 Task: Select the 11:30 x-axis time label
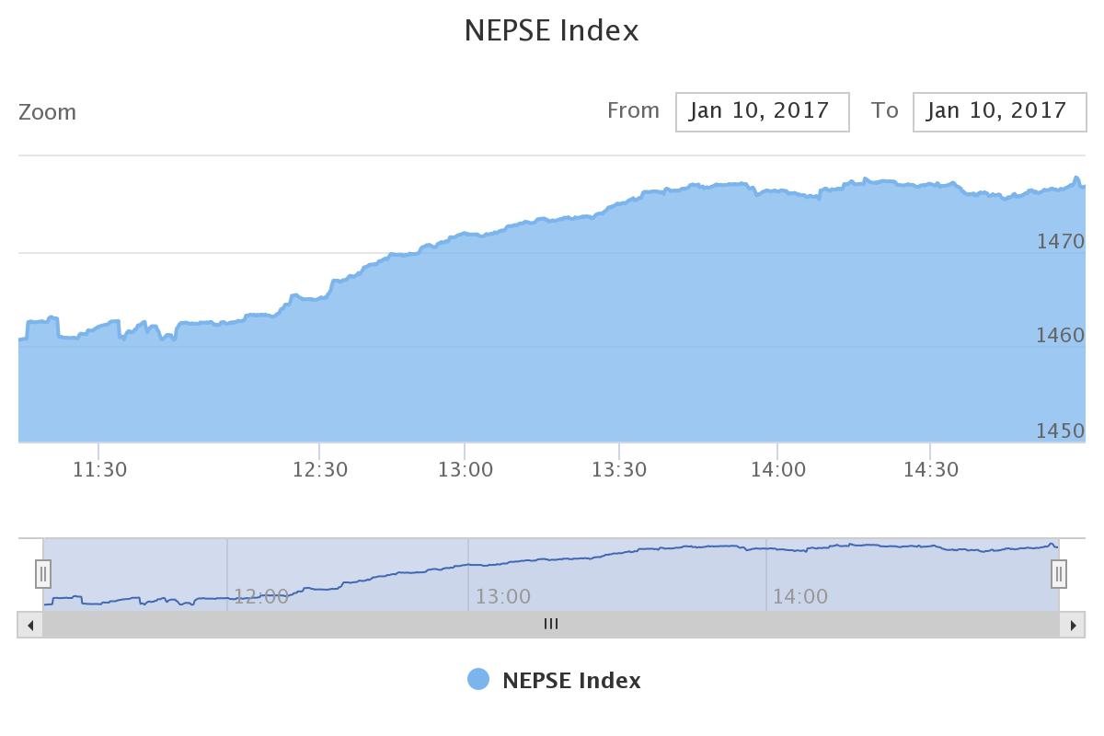(99, 469)
